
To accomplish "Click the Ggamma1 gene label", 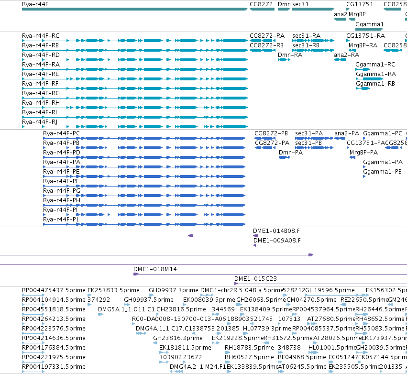I will coord(369,24).
